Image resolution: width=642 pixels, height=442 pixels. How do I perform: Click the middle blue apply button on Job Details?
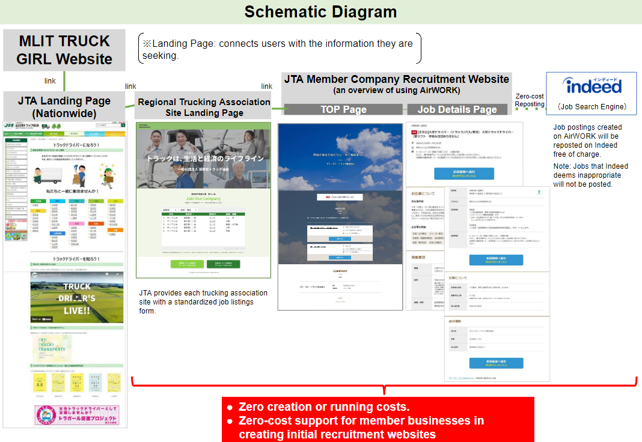click(x=496, y=259)
